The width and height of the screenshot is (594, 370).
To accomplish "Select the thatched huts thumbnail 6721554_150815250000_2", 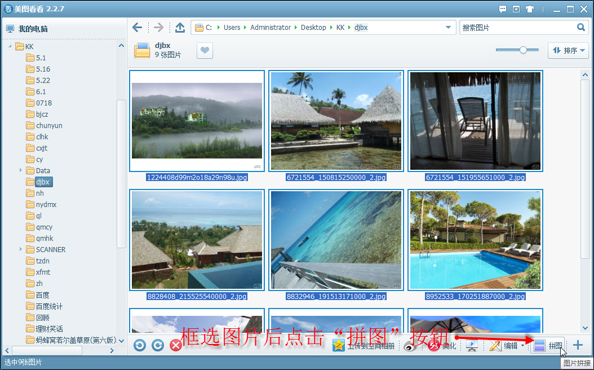I will click(x=336, y=121).
